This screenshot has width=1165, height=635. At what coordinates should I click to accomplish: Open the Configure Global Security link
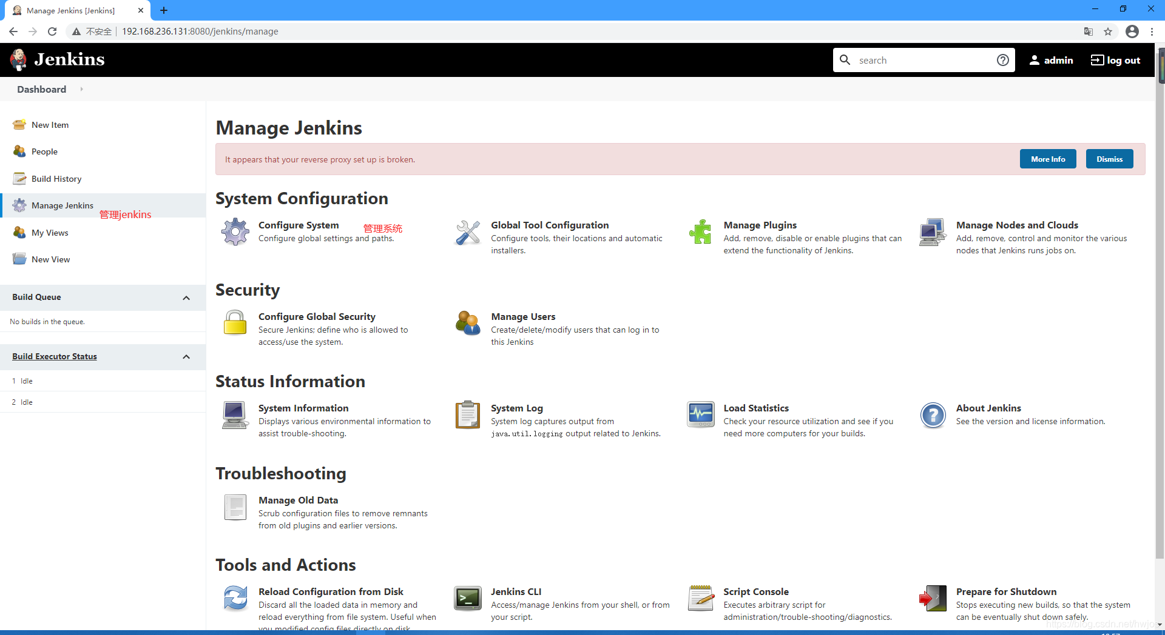pos(317,316)
